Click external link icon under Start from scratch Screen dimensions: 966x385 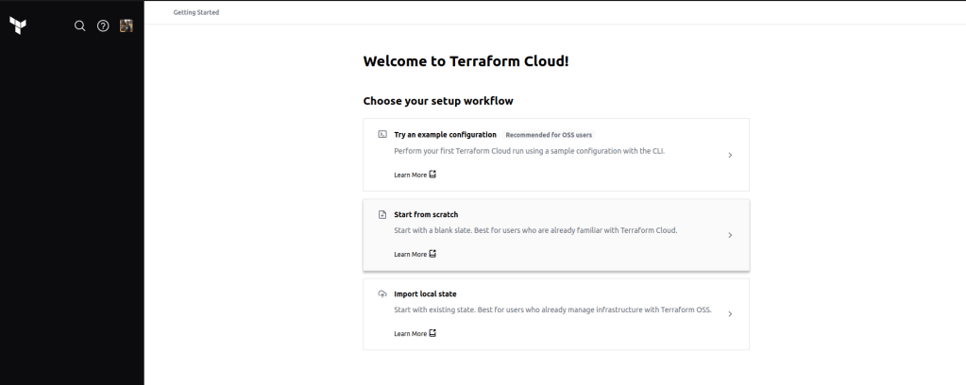pyautogui.click(x=432, y=254)
